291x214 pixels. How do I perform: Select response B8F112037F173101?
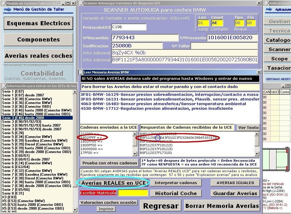156,153
